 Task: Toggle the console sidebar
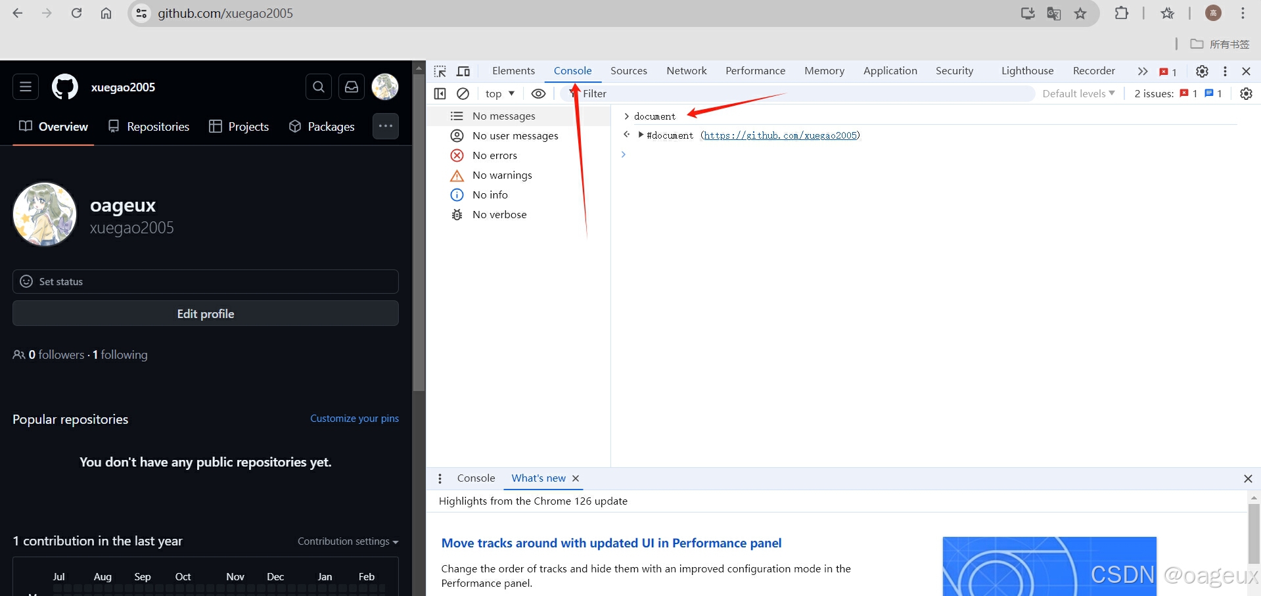[440, 93]
